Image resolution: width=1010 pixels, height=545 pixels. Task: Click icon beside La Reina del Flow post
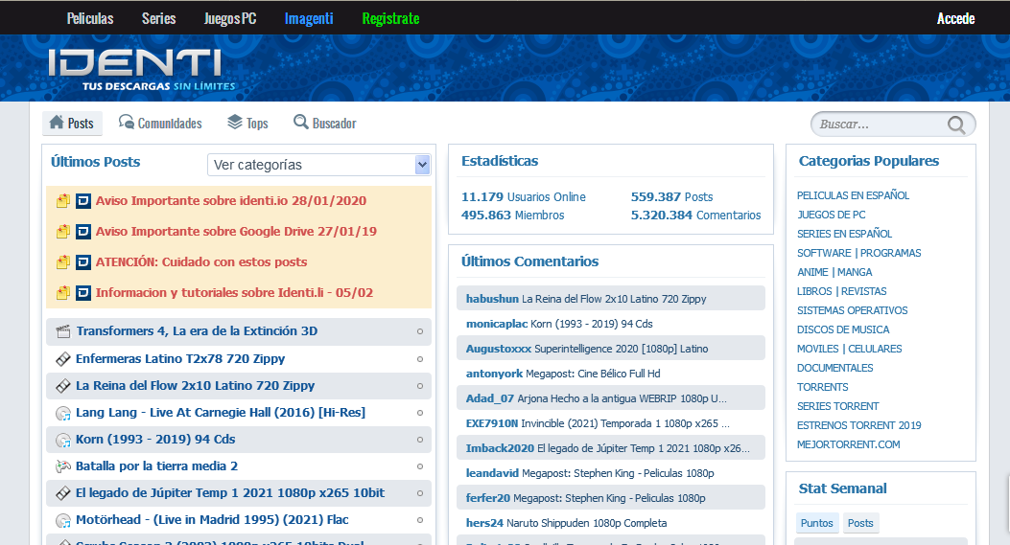pos(63,386)
